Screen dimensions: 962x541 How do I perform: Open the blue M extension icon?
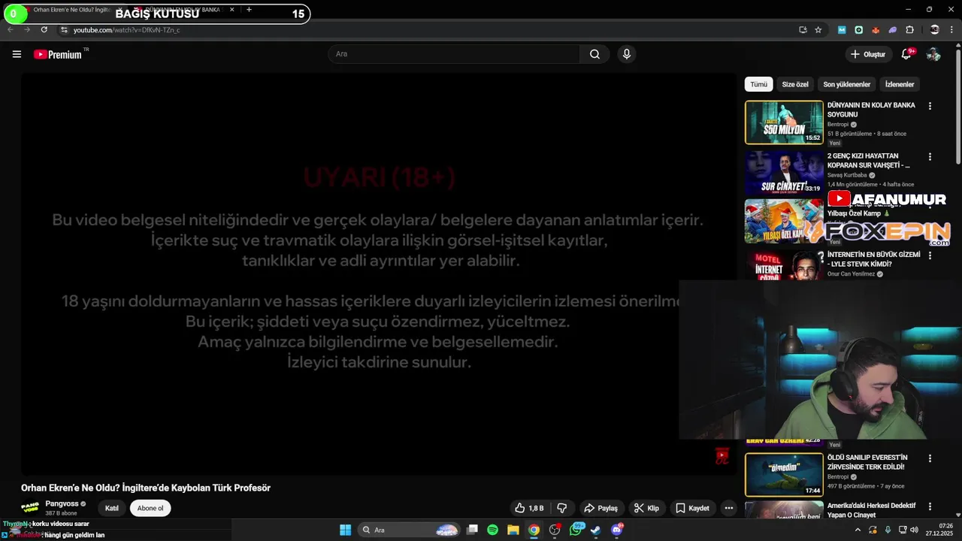point(842,30)
